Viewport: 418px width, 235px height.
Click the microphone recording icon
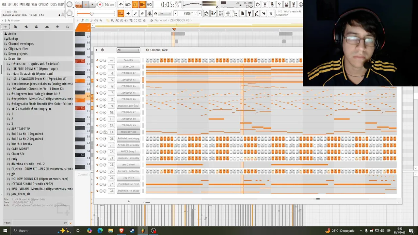[272, 5]
